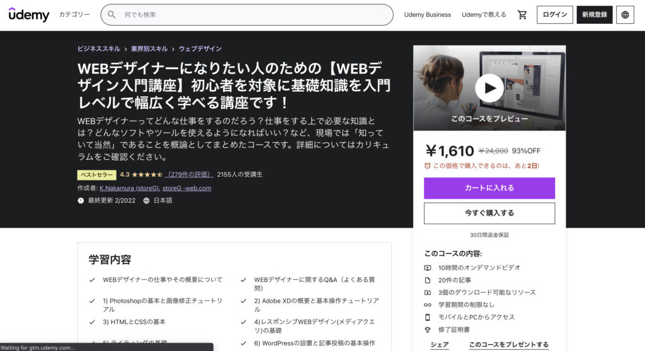The width and height of the screenshot is (645, 351).
Task: Click the downloadable resources icon
Action: coord(428,292)
